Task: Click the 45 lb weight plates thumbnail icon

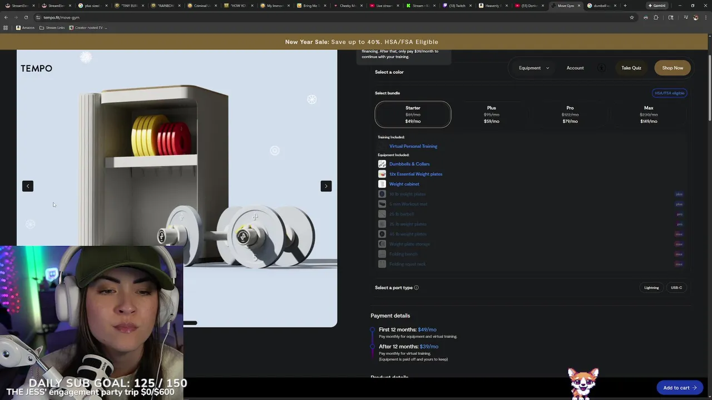Action: coord(382,234)
